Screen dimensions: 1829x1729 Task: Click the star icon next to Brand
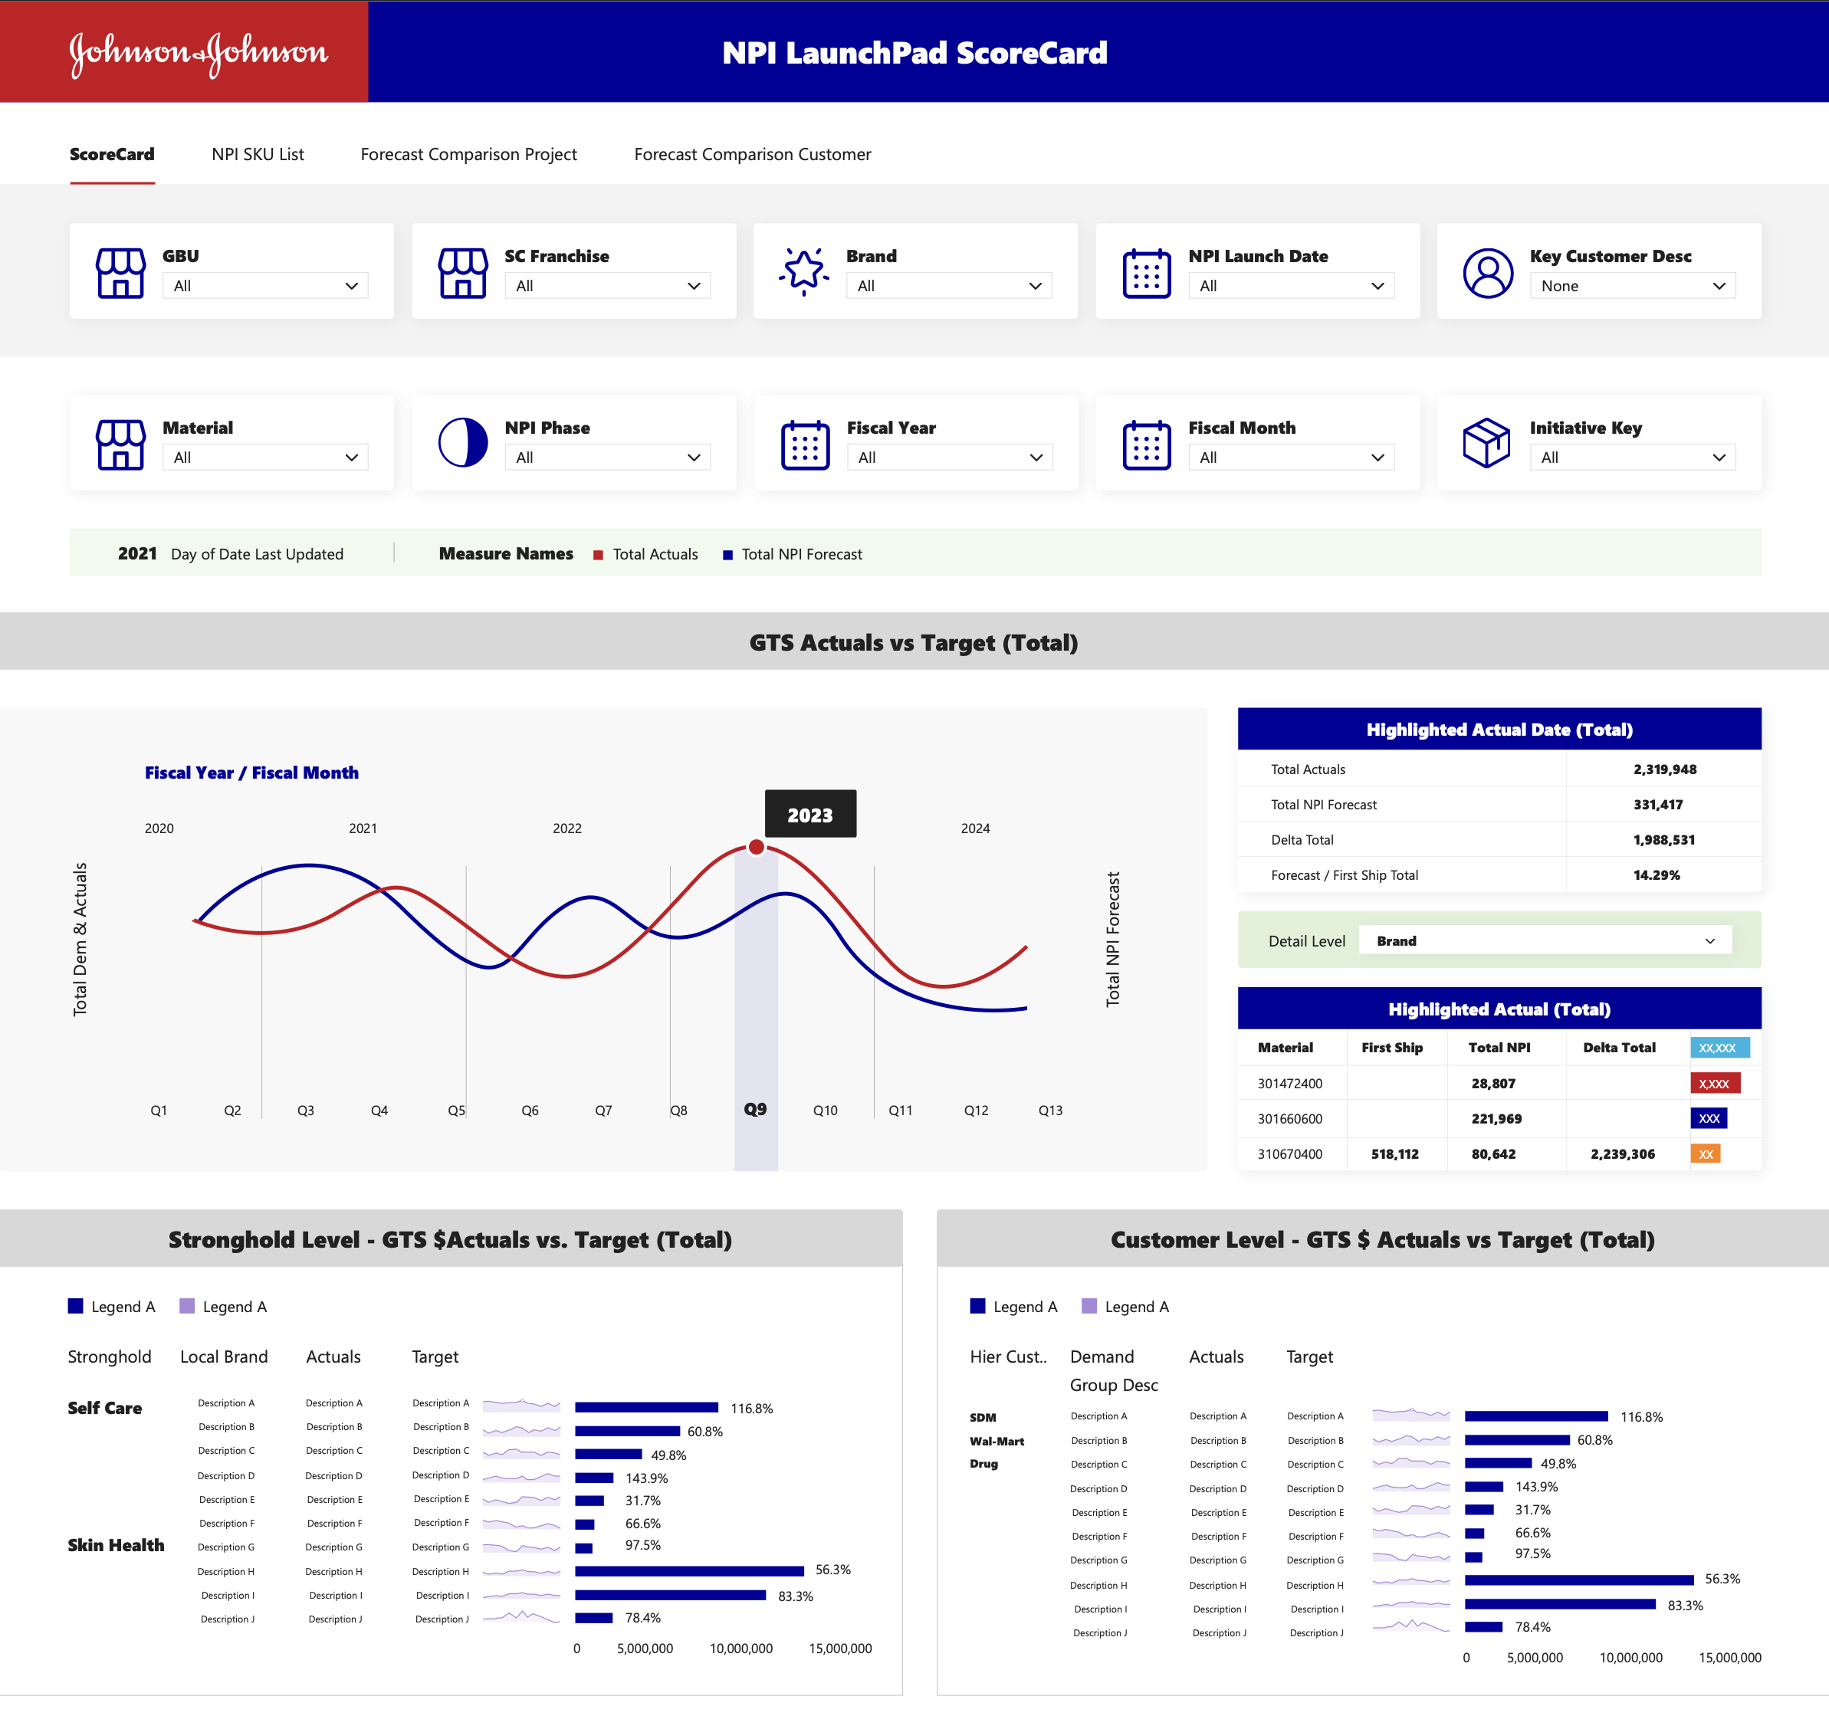pos(804,271)
